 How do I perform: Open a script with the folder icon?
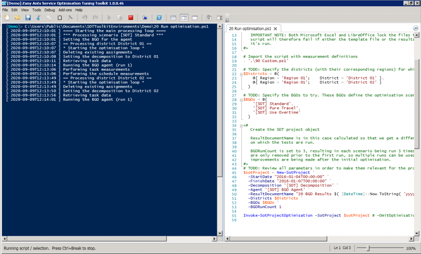click(17, 18)
